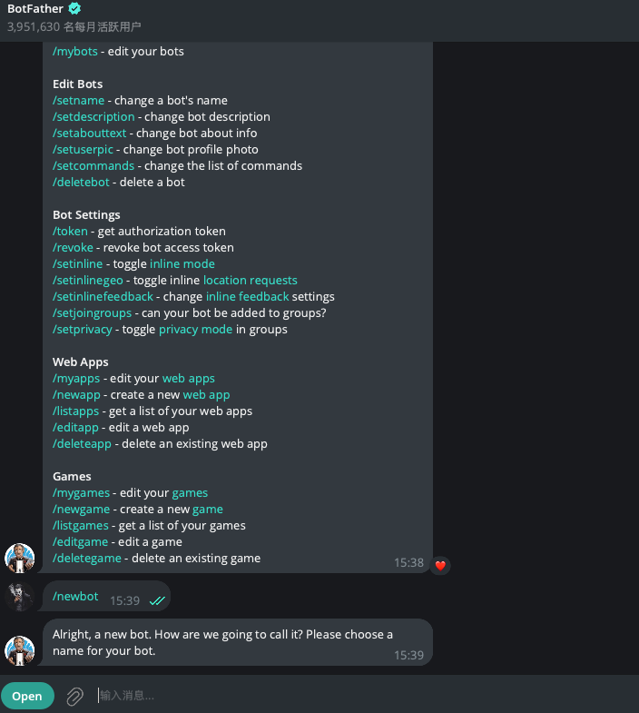This screenshot has height=713, width=639.
Task: Click the /setuserpic command link
Action: [84, 150]
